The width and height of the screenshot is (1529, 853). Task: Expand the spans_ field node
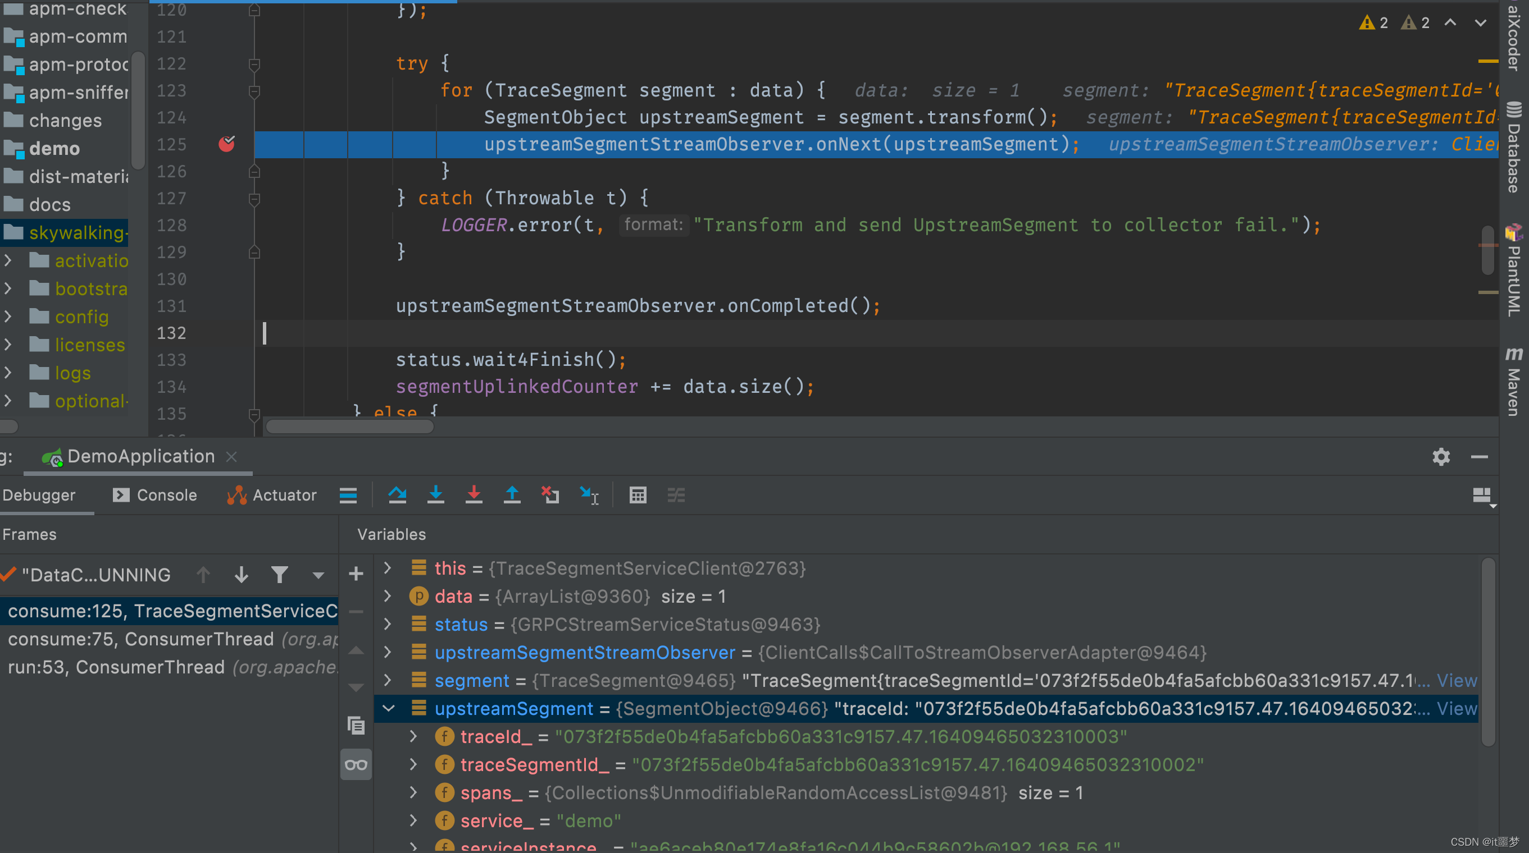(414, 792)
